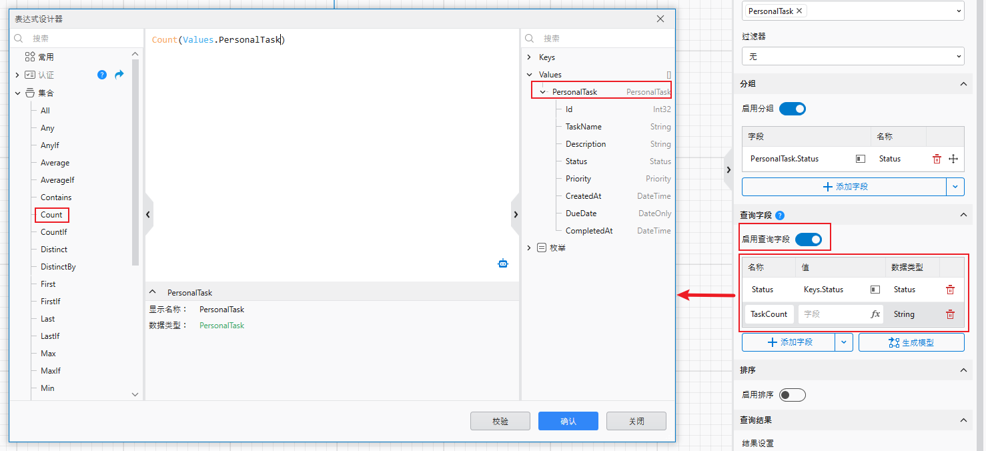Expand the Keys tree node

[x=529, y=57]
